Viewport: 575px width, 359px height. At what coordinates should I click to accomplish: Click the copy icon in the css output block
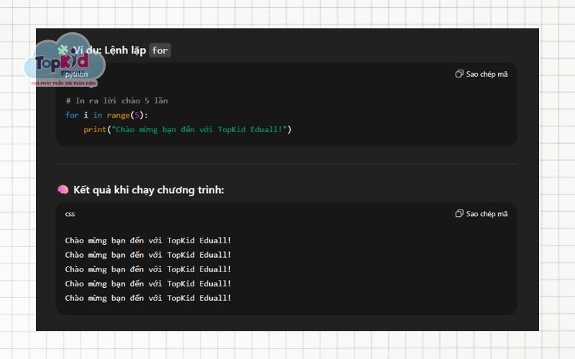pyautogui.click(x=459, y=213)
